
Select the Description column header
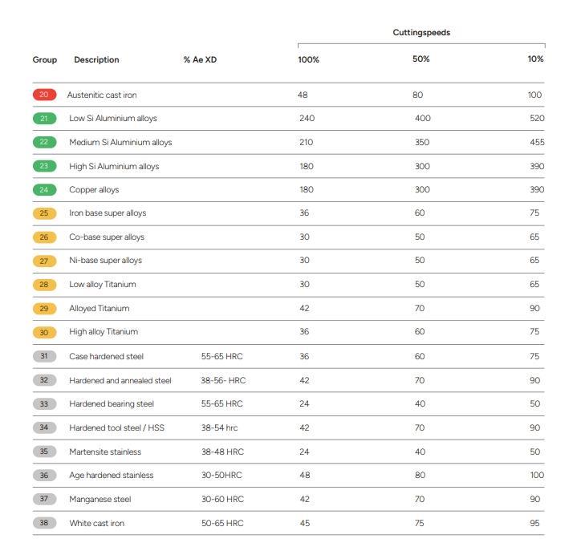point(96,60)
